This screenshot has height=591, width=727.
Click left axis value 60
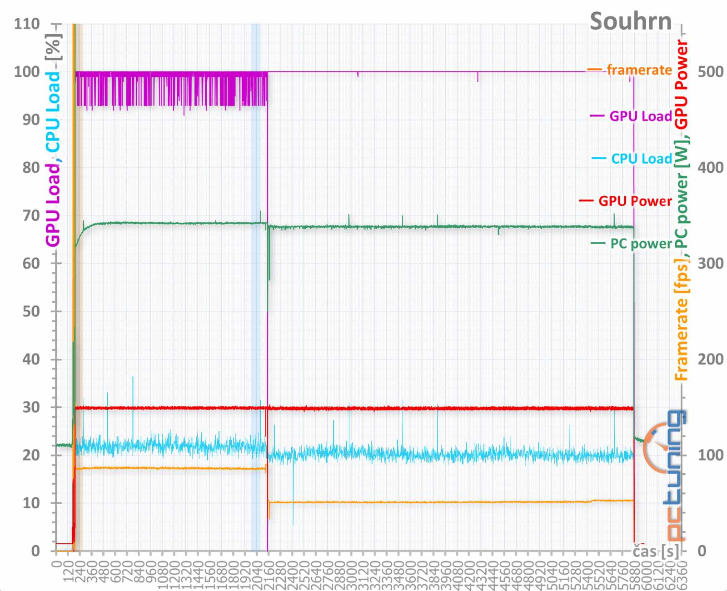[x=31, y=263]
